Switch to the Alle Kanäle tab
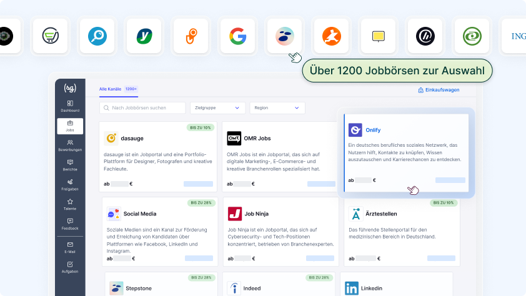 pos(110,89)
